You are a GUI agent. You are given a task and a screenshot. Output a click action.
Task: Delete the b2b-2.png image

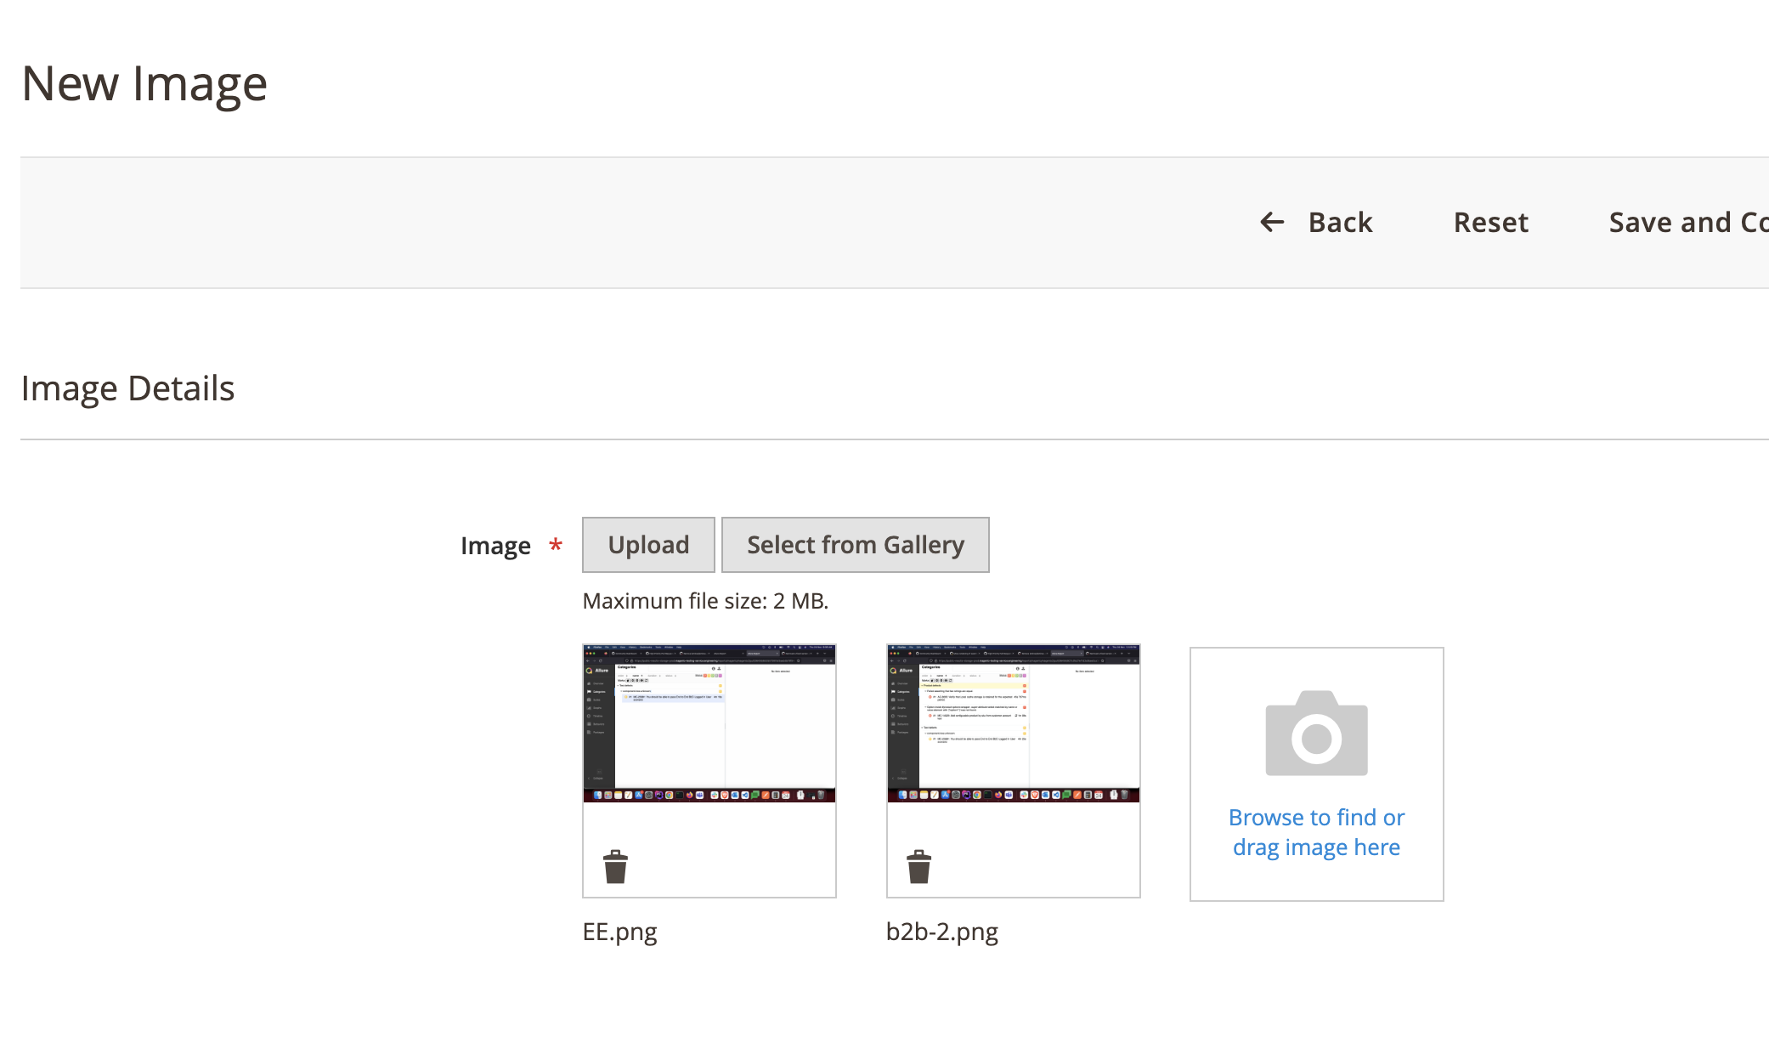click(918, 867)
